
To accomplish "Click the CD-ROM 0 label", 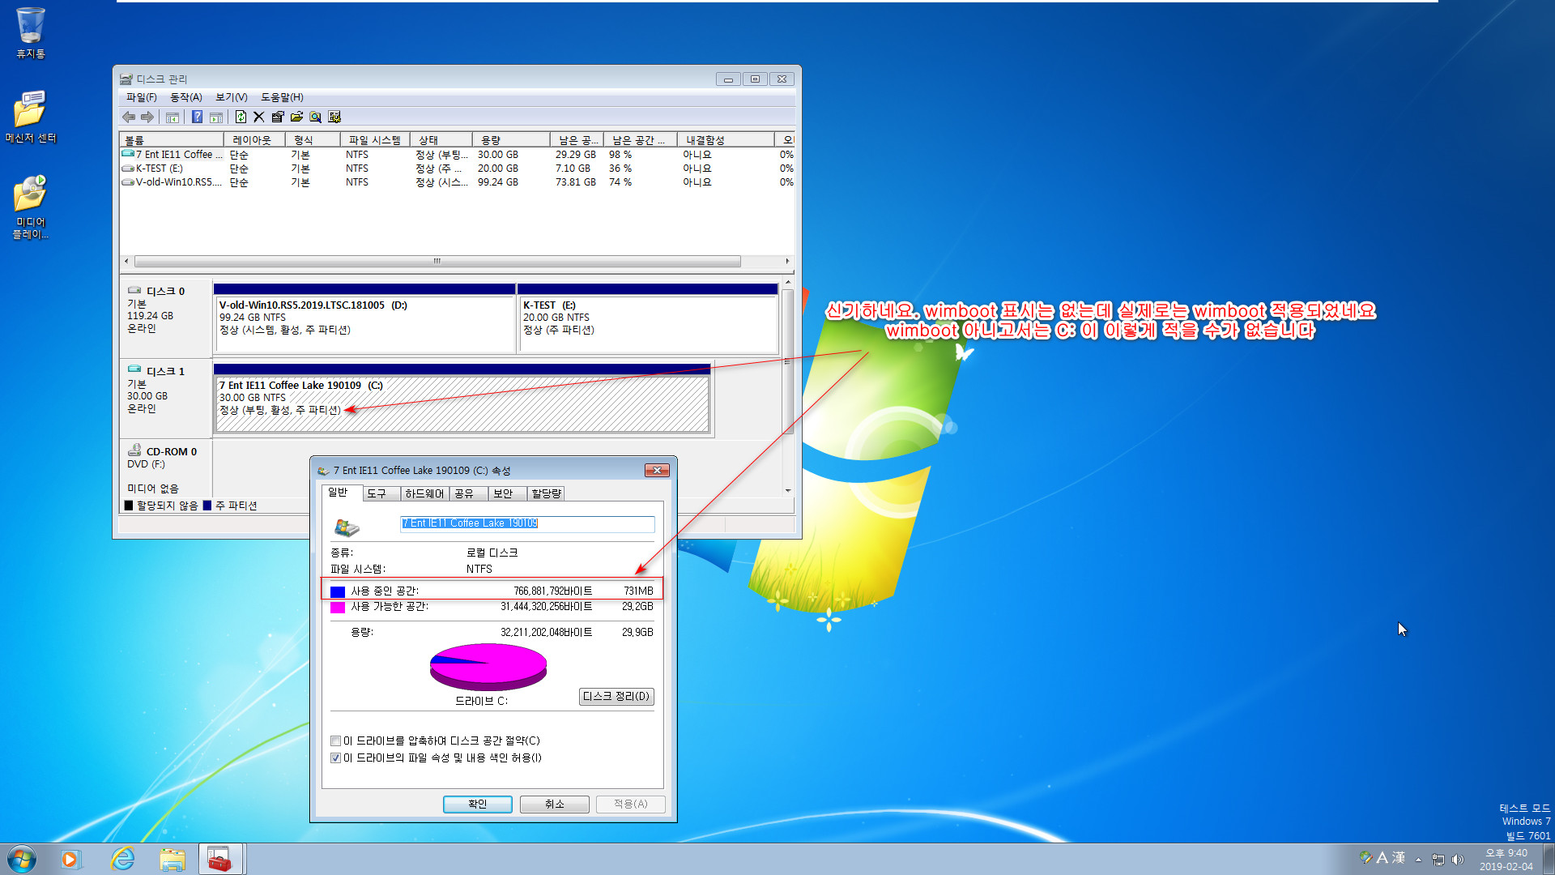I will click(171, 452).
